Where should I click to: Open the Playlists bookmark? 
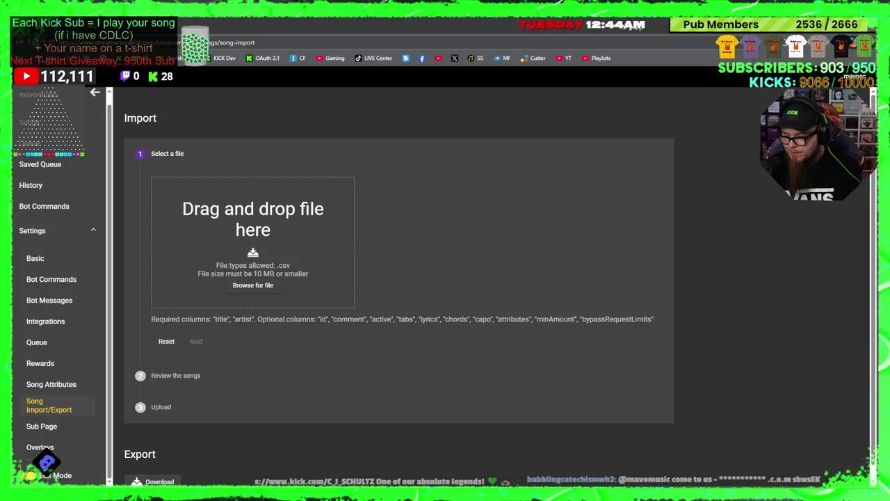click(x=596, y=58)
